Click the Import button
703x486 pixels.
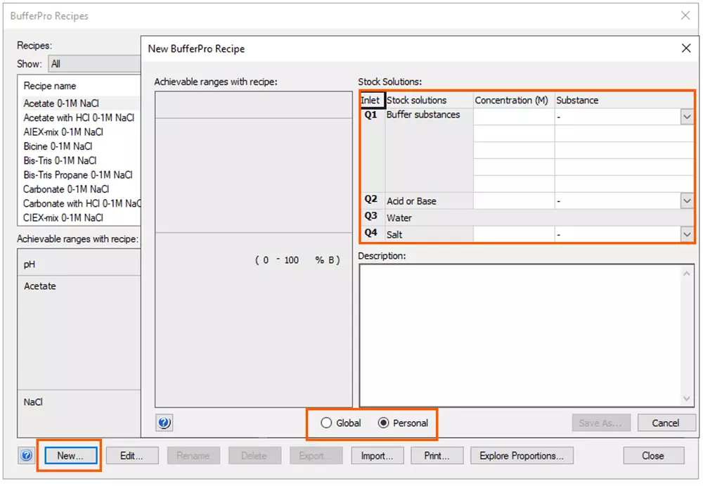coord(378,456)
